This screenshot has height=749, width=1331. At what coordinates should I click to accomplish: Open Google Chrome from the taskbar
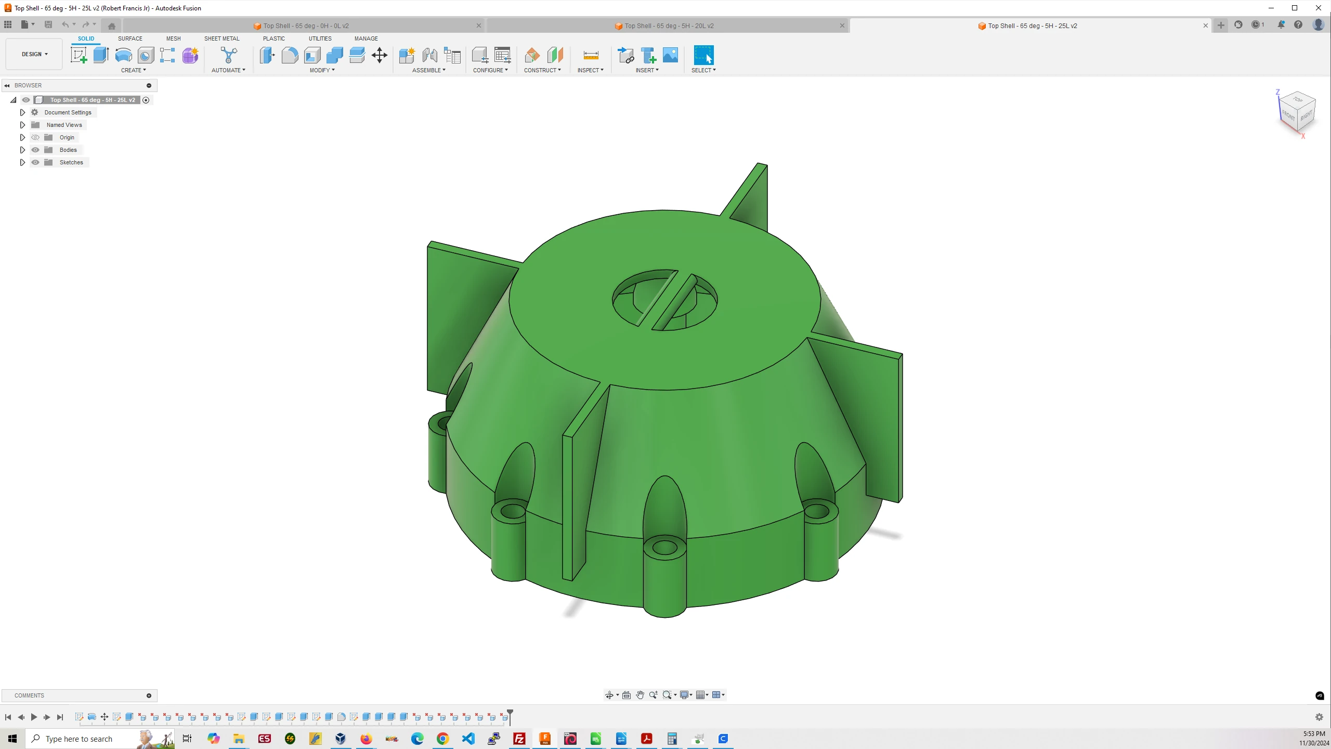coord(442,739)
